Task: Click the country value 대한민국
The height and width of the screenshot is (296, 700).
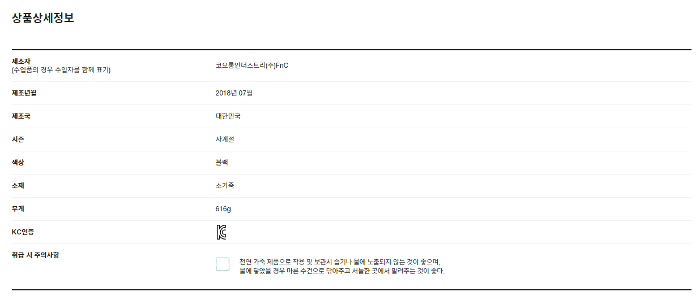Action: tap(228, 116)
